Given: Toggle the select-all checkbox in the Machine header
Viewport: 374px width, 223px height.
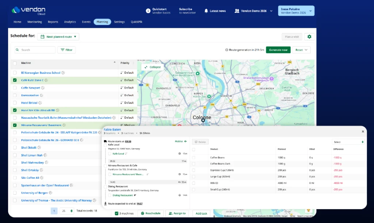Looking at the screenshot, I should pyautogui.click(x=15, y=63).
